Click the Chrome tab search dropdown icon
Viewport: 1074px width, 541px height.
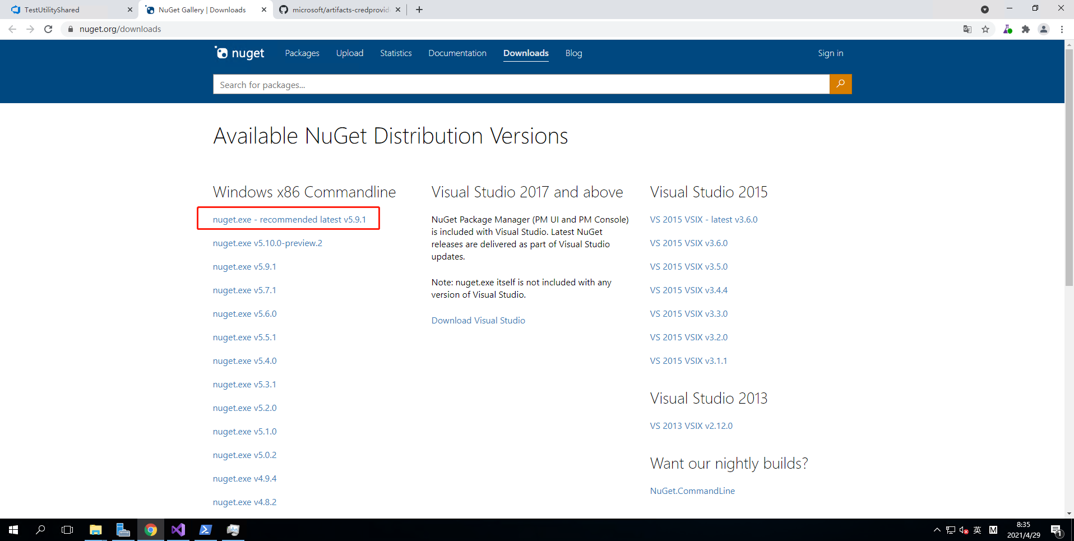pyautogui.click(x=985, y=10)
